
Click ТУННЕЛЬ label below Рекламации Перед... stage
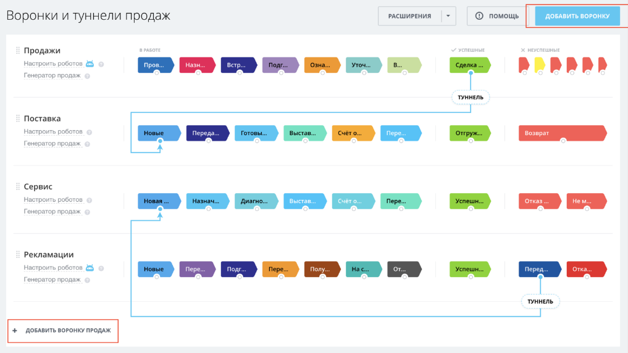pyautogui.click(x=540, y=301)
